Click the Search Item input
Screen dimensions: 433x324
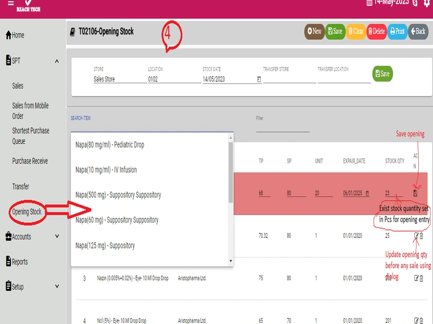[152, 127]
